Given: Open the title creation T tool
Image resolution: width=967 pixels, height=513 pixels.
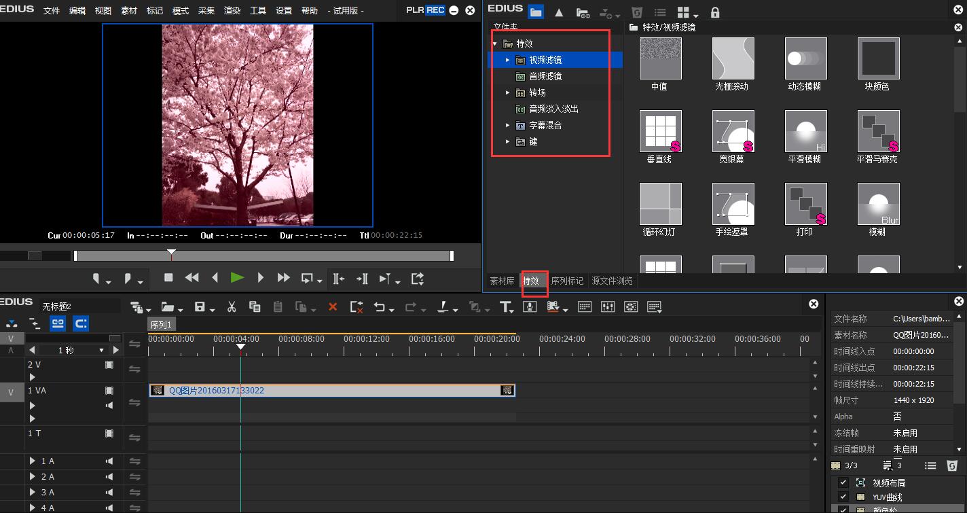Looking at the screenshot, I should click(505, 307).
